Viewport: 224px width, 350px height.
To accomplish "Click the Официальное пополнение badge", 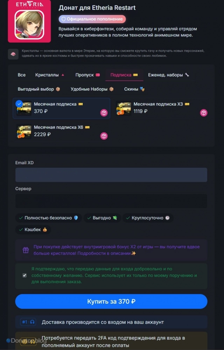I will pos(92,19).
